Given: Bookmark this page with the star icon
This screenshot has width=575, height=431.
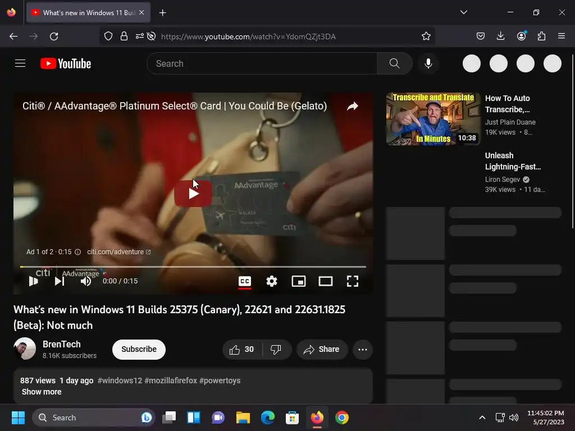Looking at the screenshot, I should [426, 36].
